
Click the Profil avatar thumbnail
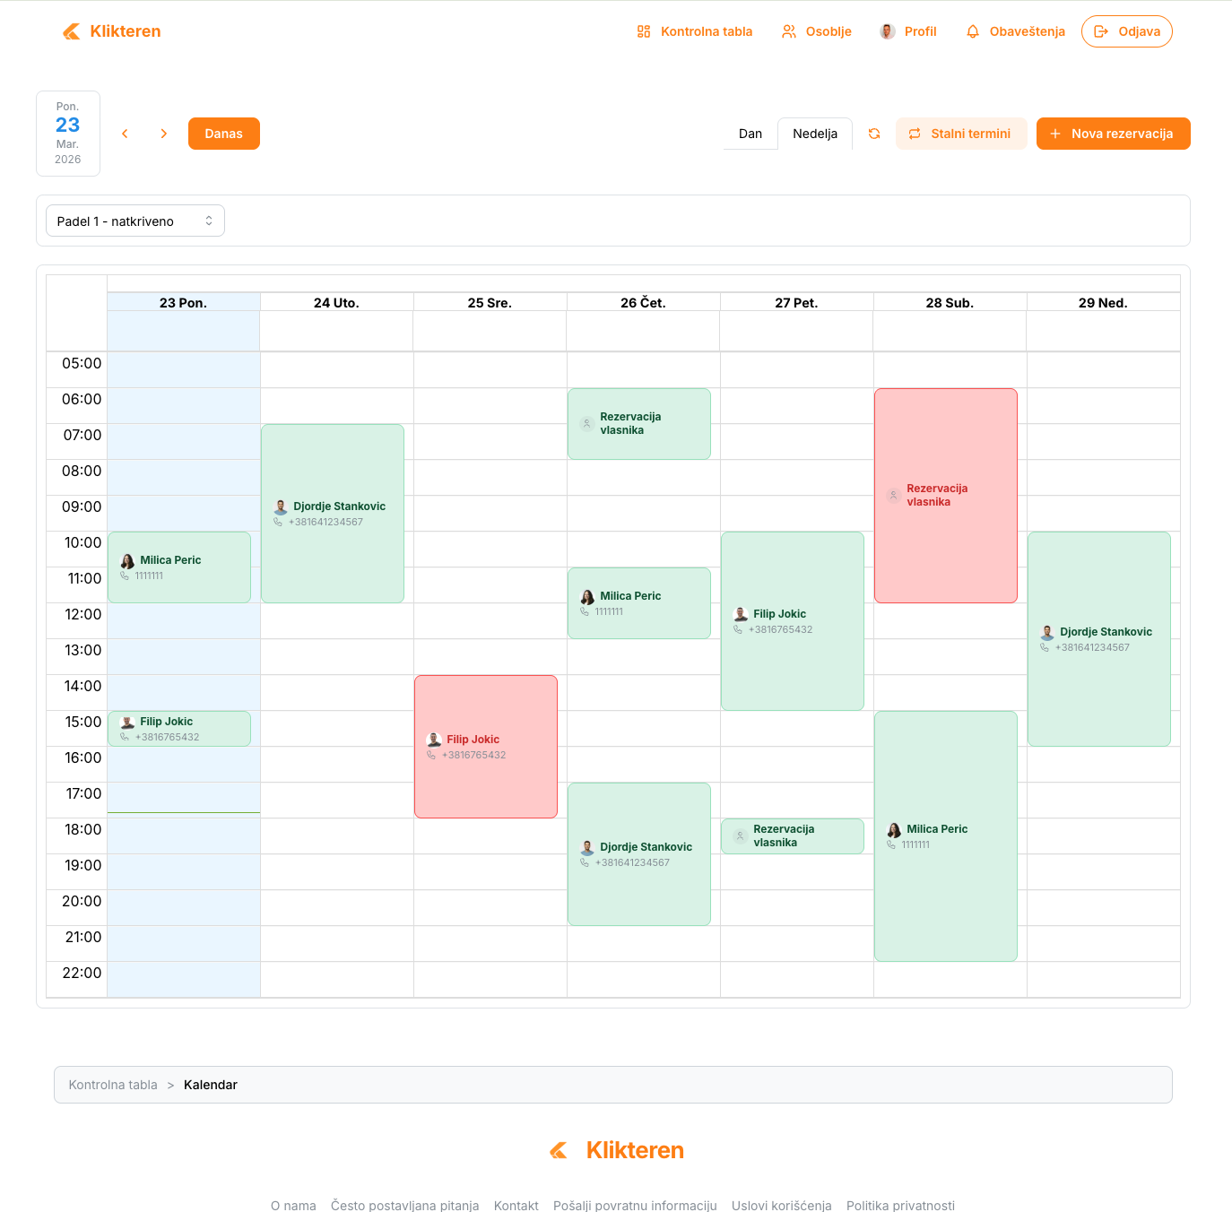888,30
